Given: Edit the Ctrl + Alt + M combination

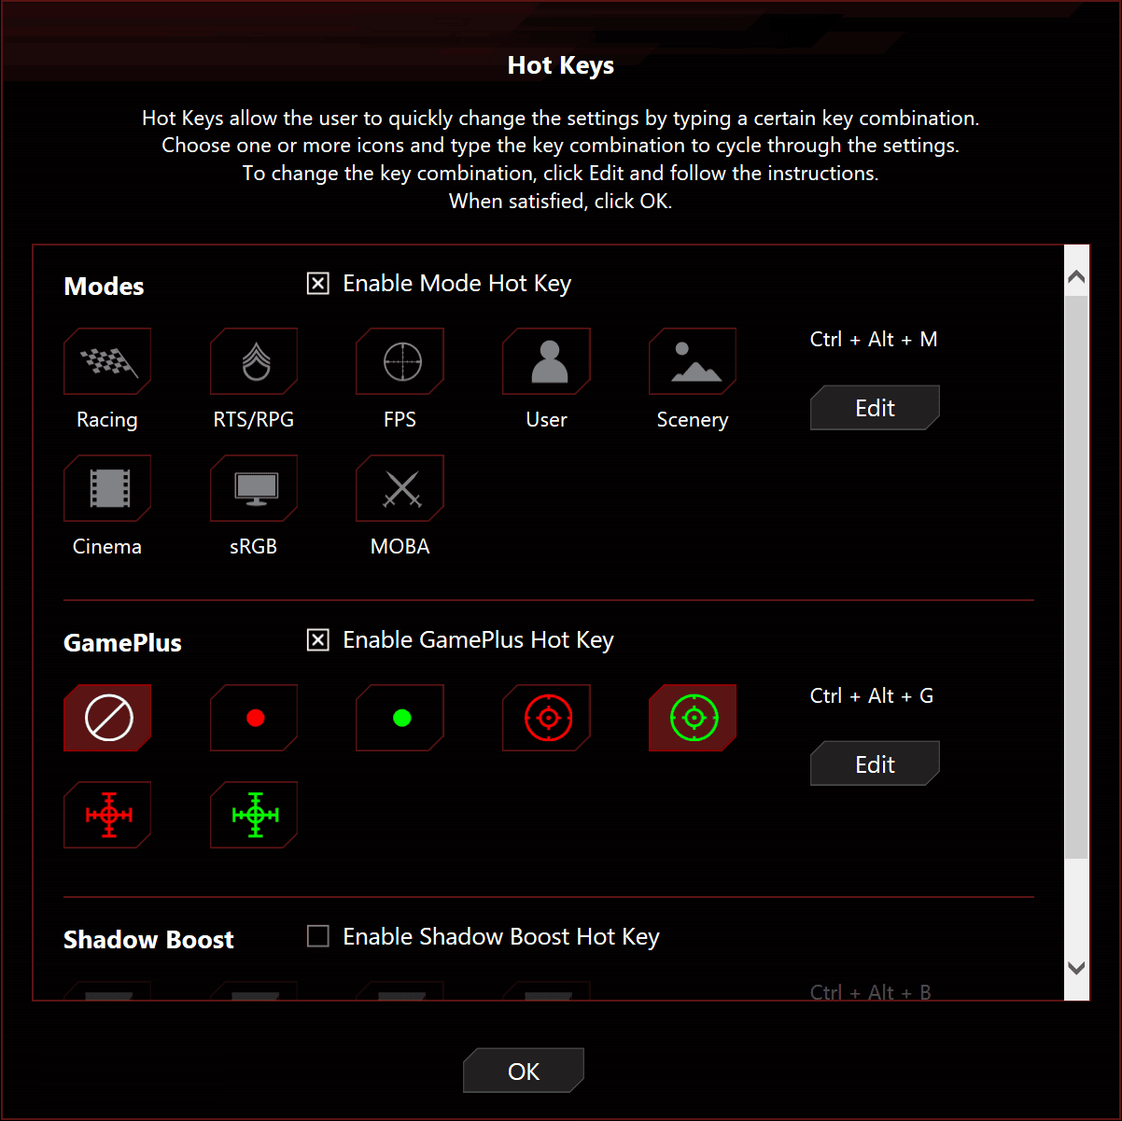Looking at the screenshot, I should 875,408.
